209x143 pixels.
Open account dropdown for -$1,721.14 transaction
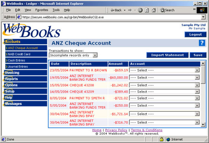coord(197,114)
